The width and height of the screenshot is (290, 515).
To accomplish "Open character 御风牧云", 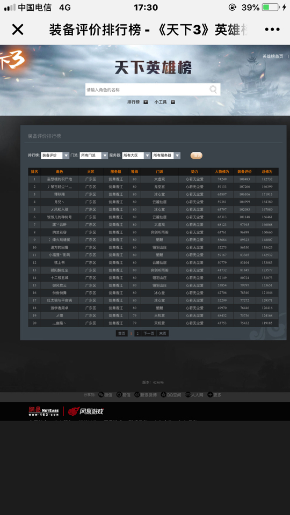I will click(60, 285).
